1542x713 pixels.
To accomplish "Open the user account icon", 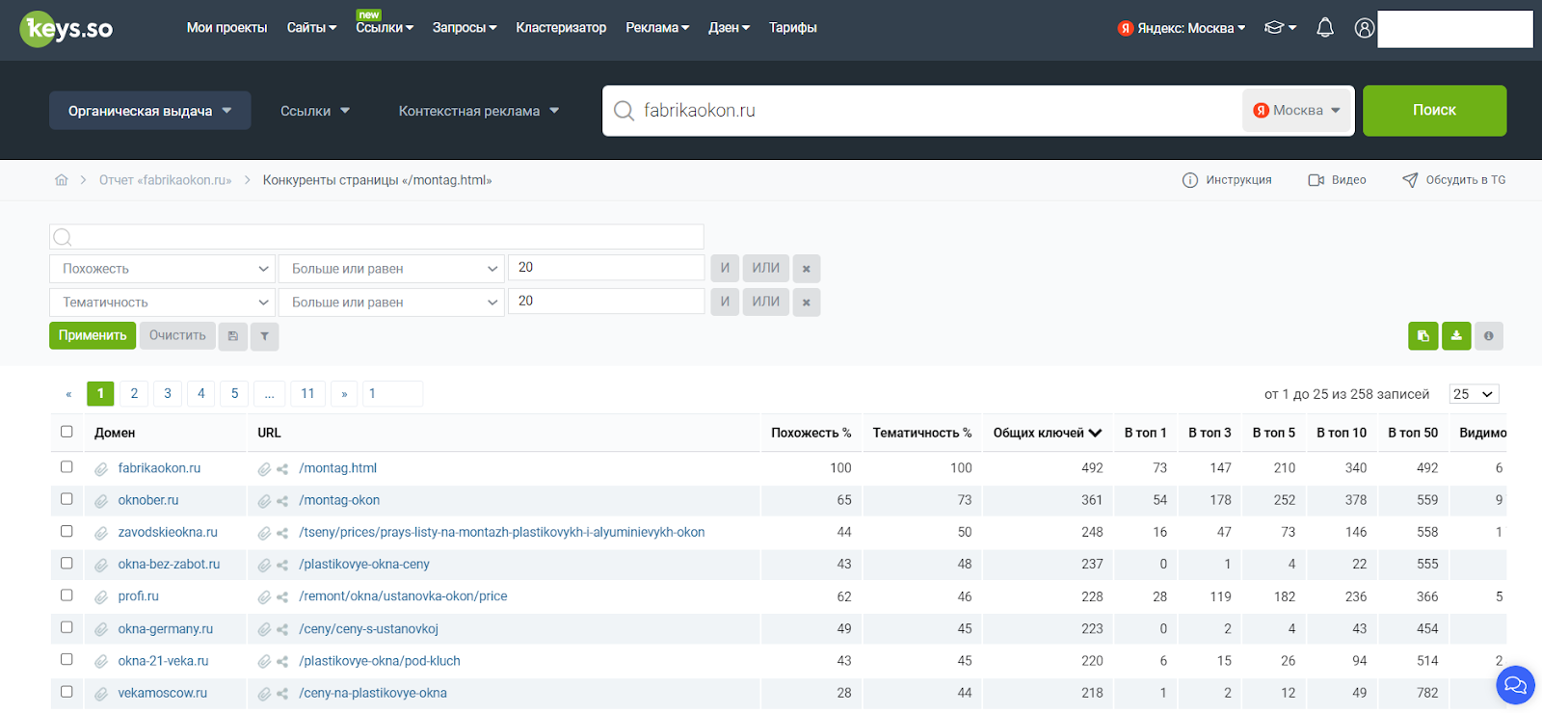I will [1365, 28].
